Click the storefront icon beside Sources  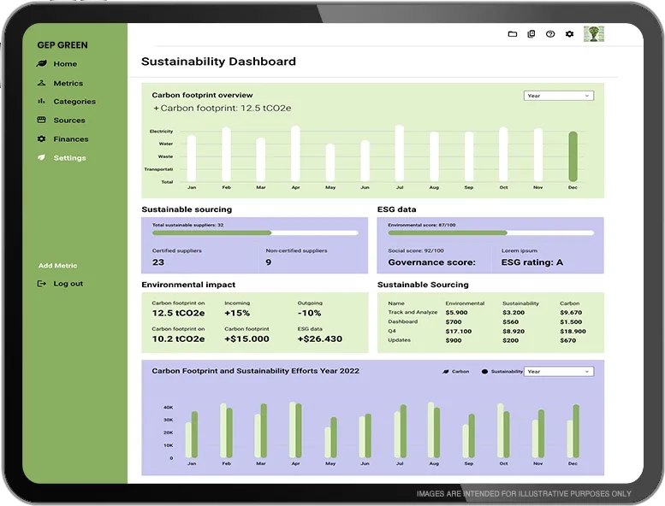41,121
